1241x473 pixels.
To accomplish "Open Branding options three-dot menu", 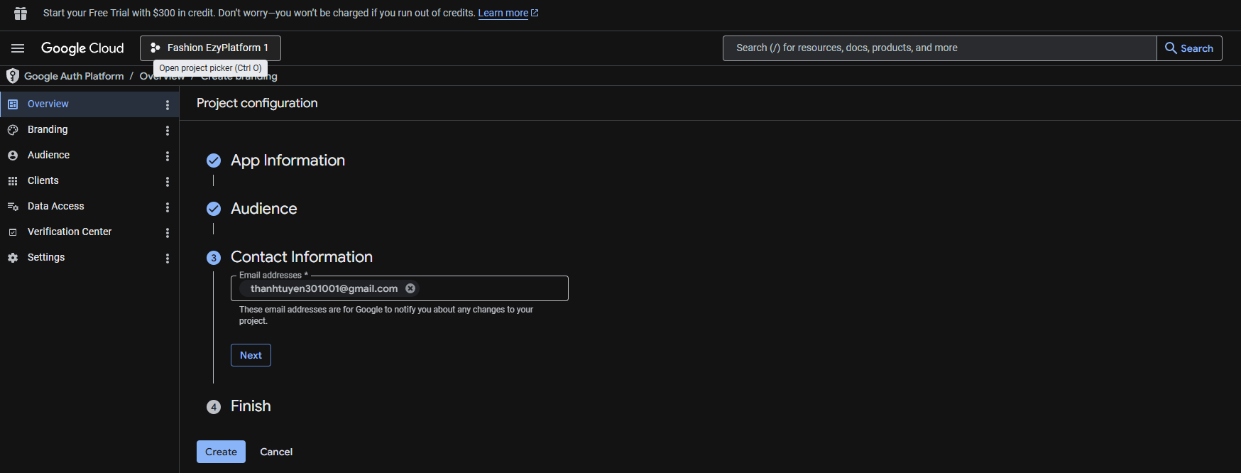I will pos(168,131).
